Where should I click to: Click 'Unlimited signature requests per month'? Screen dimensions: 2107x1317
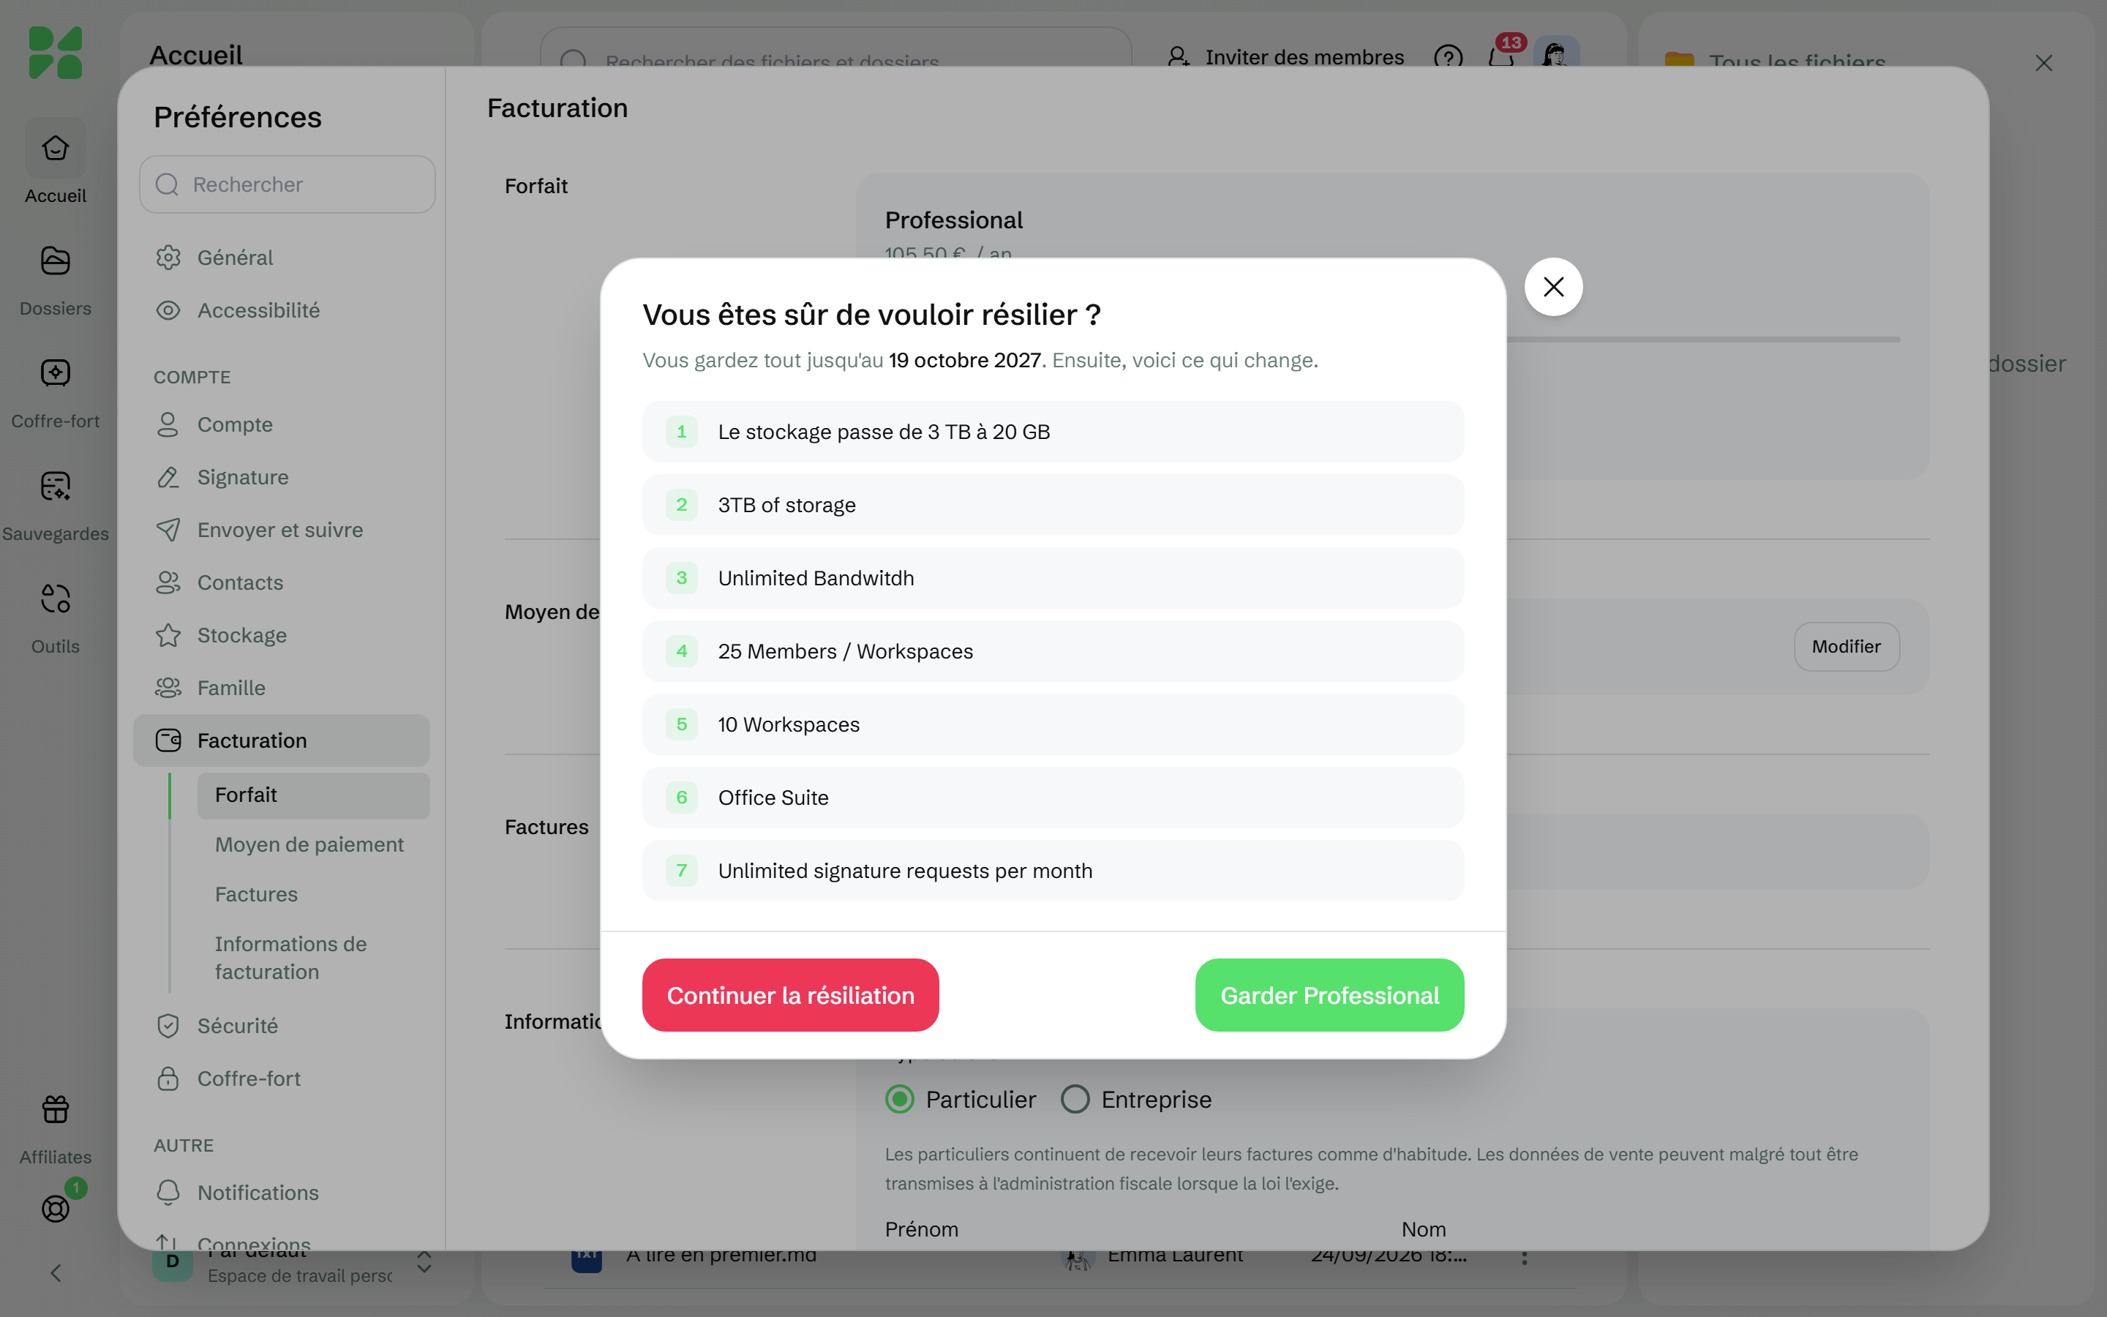click(x=1053, y=871)
